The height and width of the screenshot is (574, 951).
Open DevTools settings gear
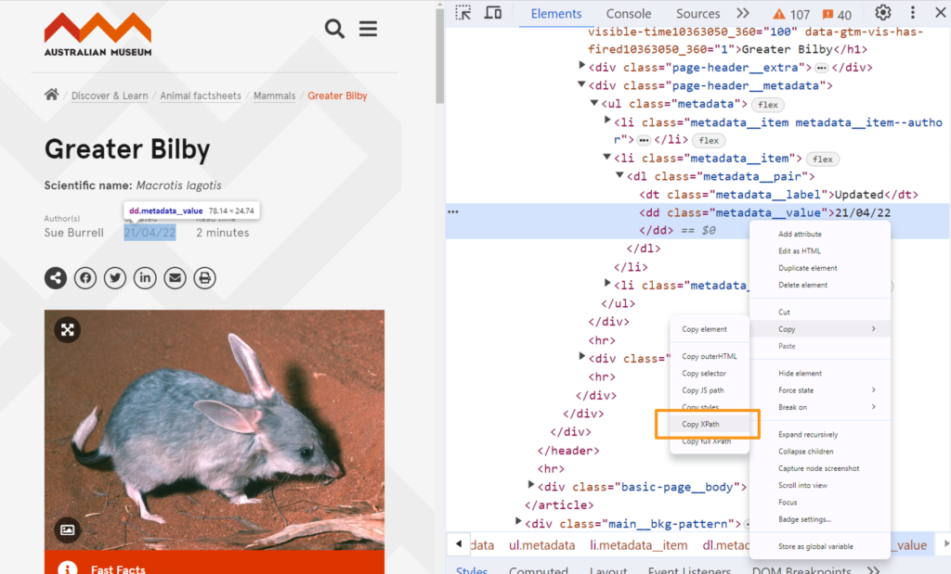click(x=883, y=12)
